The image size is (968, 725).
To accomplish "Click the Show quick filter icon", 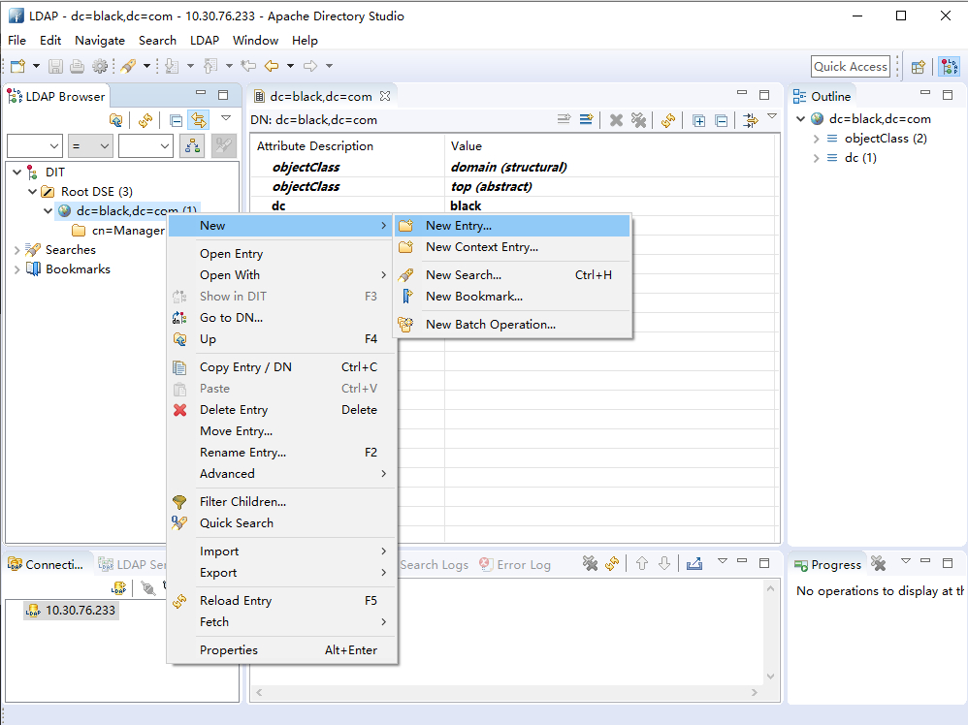I will pyautogui.click(x=751, y=119).
